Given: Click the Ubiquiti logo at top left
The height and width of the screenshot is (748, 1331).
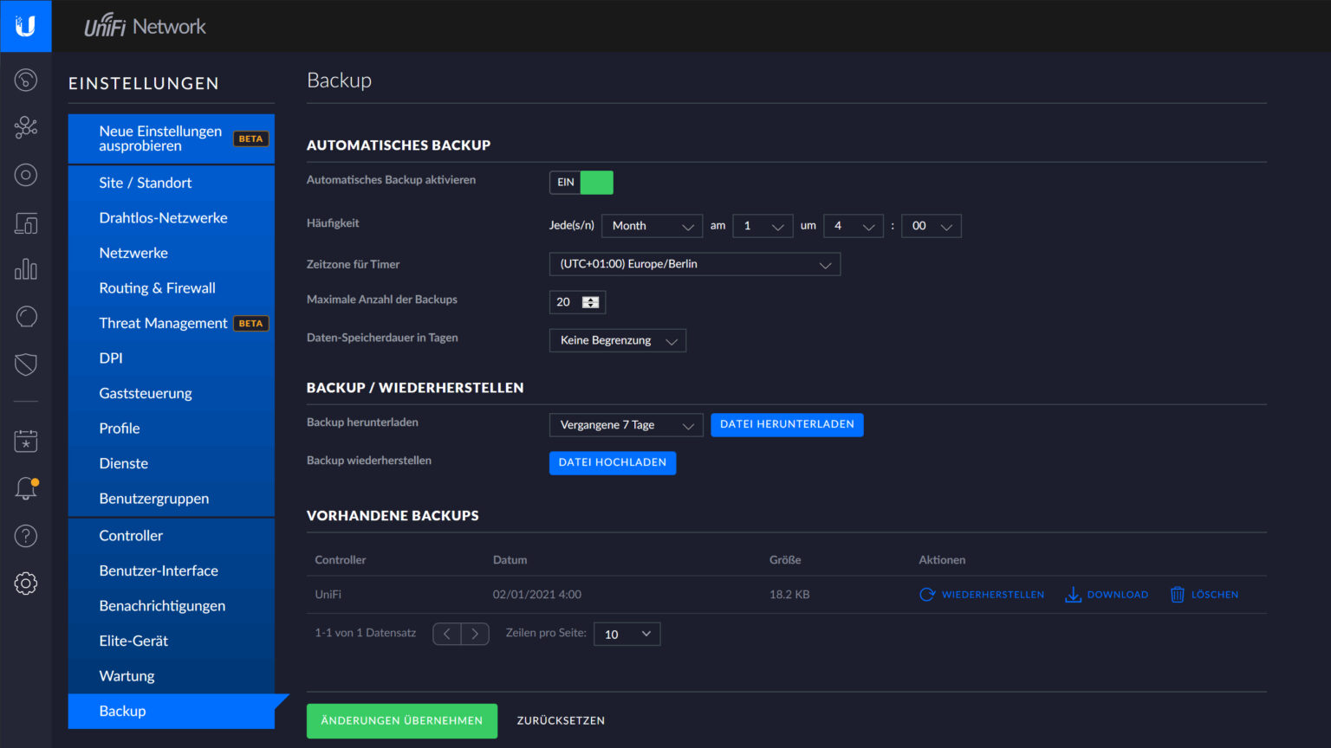Looking at the screenshot, I should [26, 26].
